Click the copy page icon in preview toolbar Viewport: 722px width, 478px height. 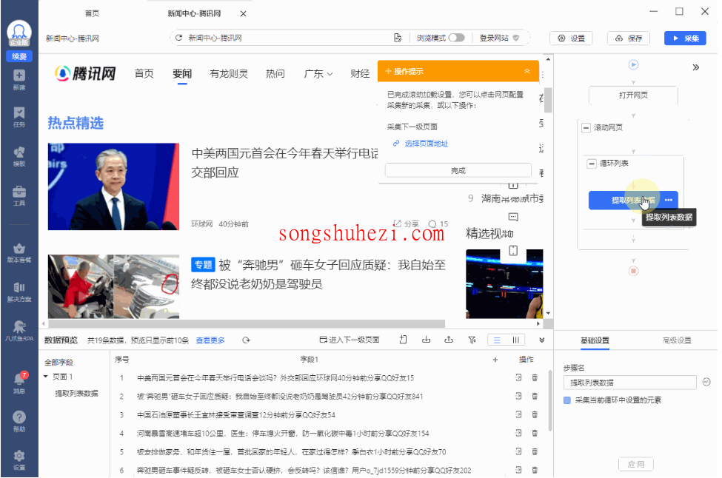[x=404, y=340]
